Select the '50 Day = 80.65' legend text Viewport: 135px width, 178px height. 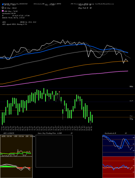point(11,8)
